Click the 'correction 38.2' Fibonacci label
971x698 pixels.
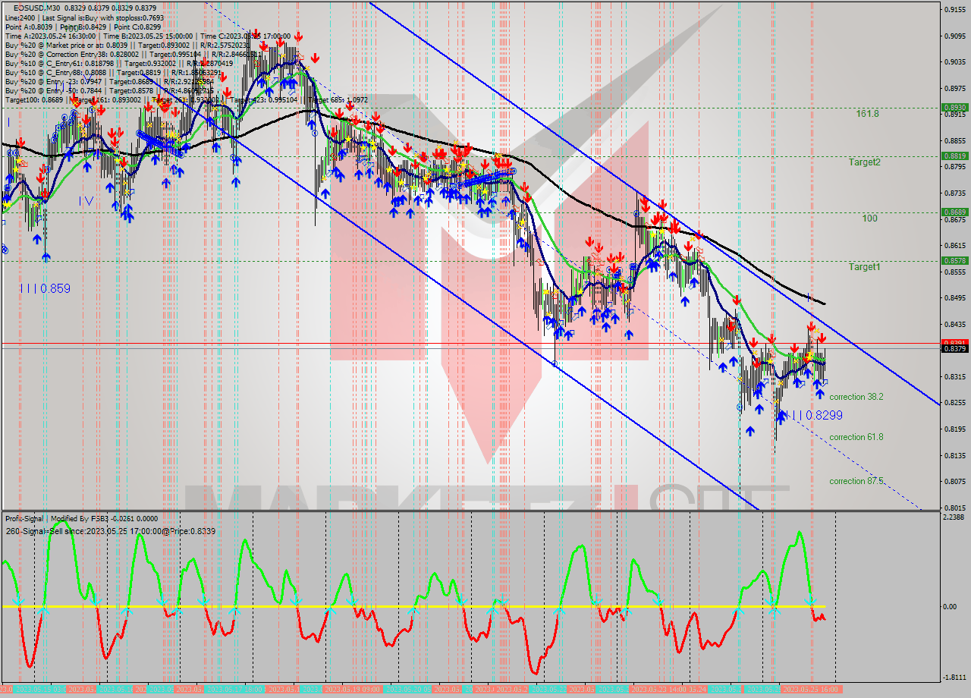tap(858, 397)
